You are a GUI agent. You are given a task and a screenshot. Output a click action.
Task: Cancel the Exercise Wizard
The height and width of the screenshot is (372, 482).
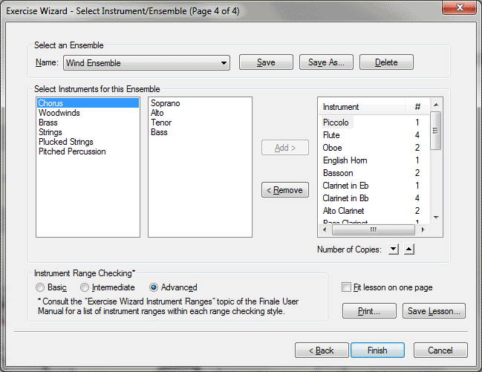click(440, 350)
